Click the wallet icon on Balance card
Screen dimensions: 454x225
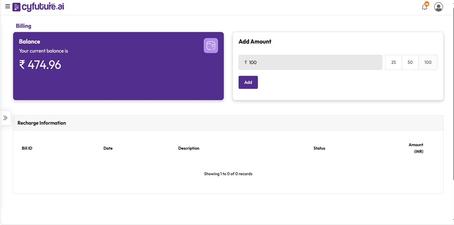coord(211,46)
